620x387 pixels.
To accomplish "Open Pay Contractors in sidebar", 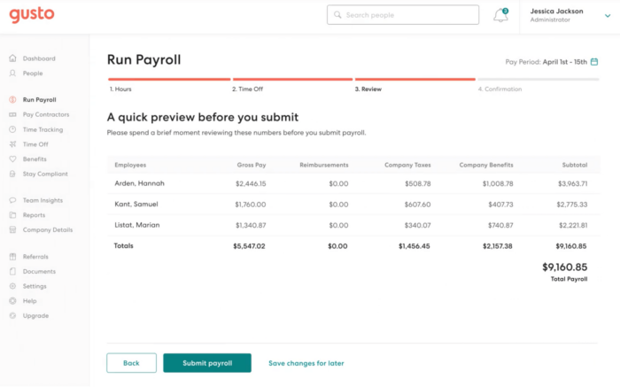I will (x=46, y=115).
